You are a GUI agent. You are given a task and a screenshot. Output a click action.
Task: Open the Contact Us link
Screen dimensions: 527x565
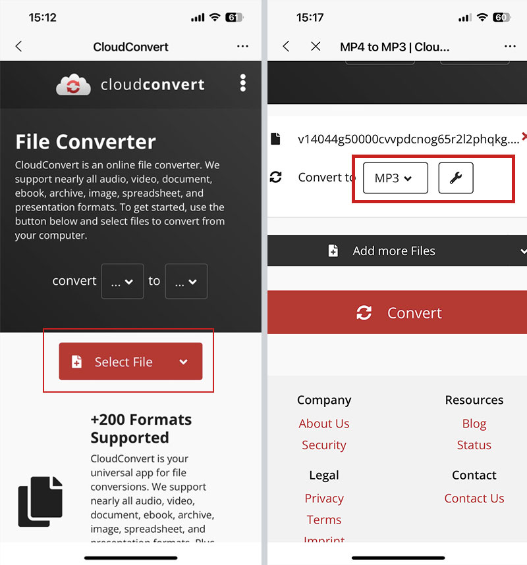tap(474, 499)
